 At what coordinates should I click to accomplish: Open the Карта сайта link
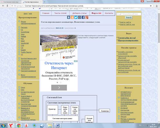pyautogui.click(x=125, y=22)
